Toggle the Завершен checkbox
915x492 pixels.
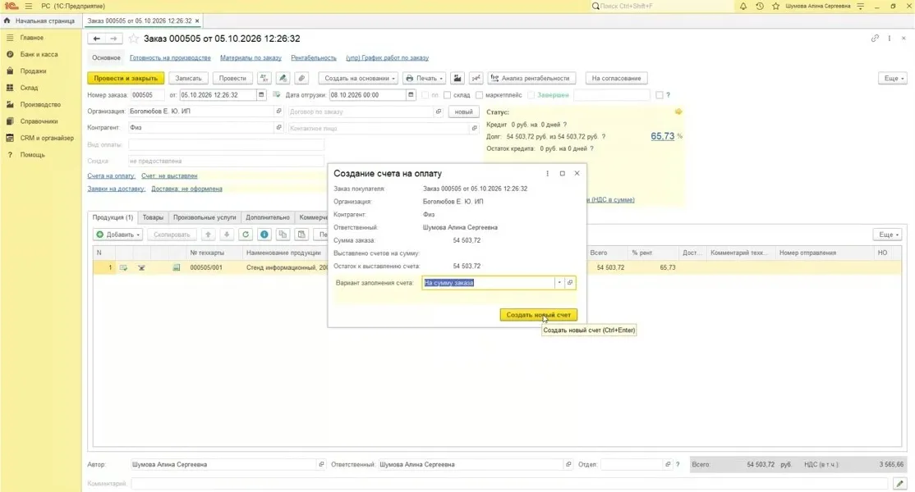coord(531,95)
